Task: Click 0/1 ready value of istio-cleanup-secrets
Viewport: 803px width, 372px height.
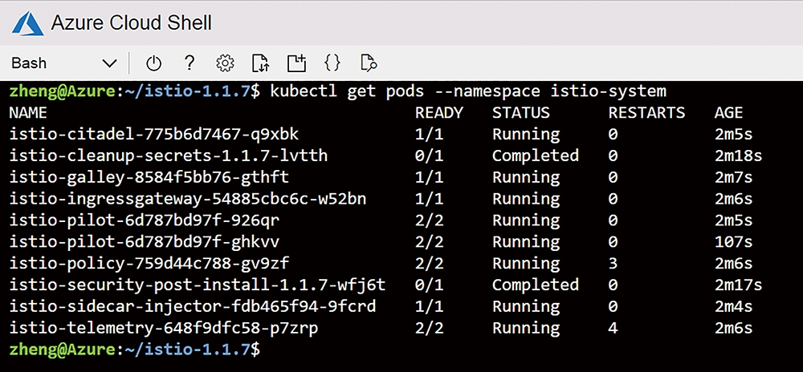Action: coord(429,156)
